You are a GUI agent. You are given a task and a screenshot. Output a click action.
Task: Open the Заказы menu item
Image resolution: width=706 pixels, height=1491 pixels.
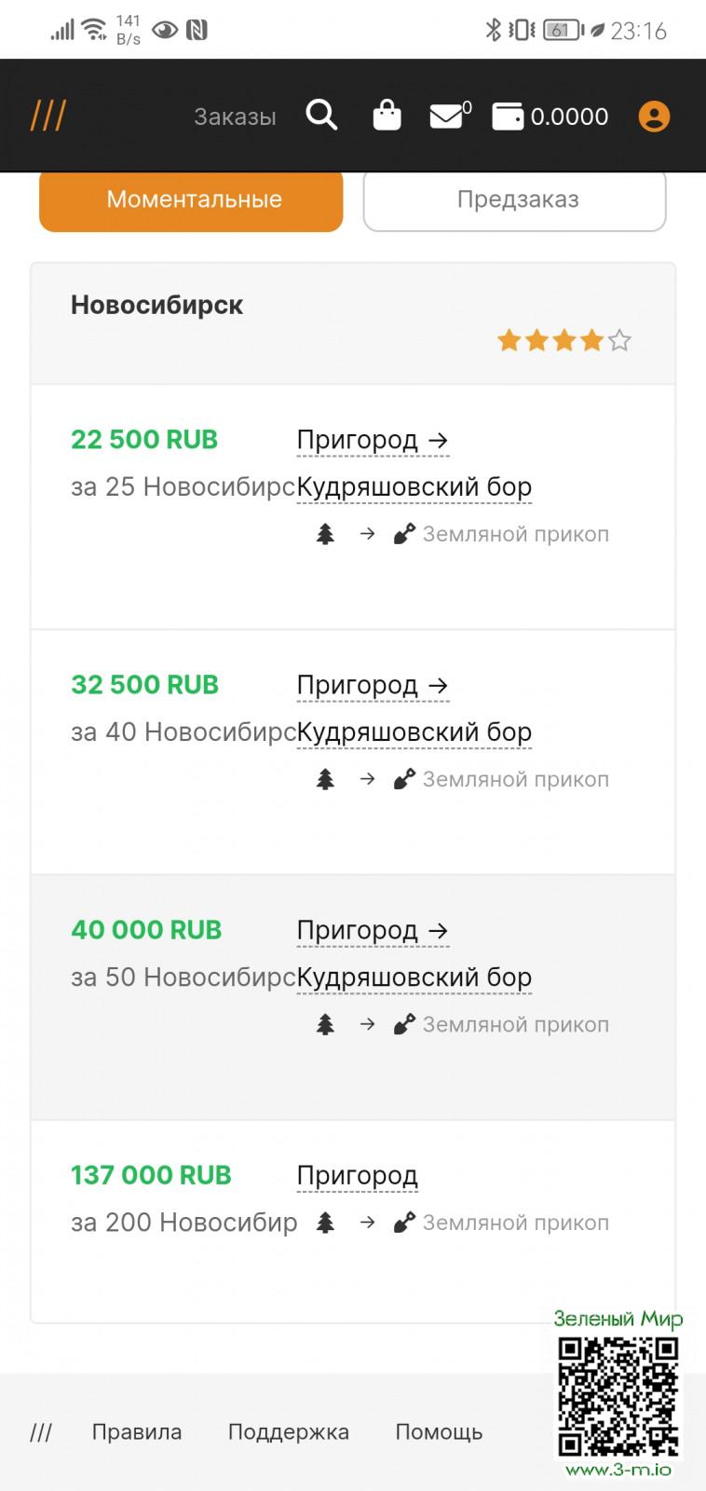[x=235, y=116]
